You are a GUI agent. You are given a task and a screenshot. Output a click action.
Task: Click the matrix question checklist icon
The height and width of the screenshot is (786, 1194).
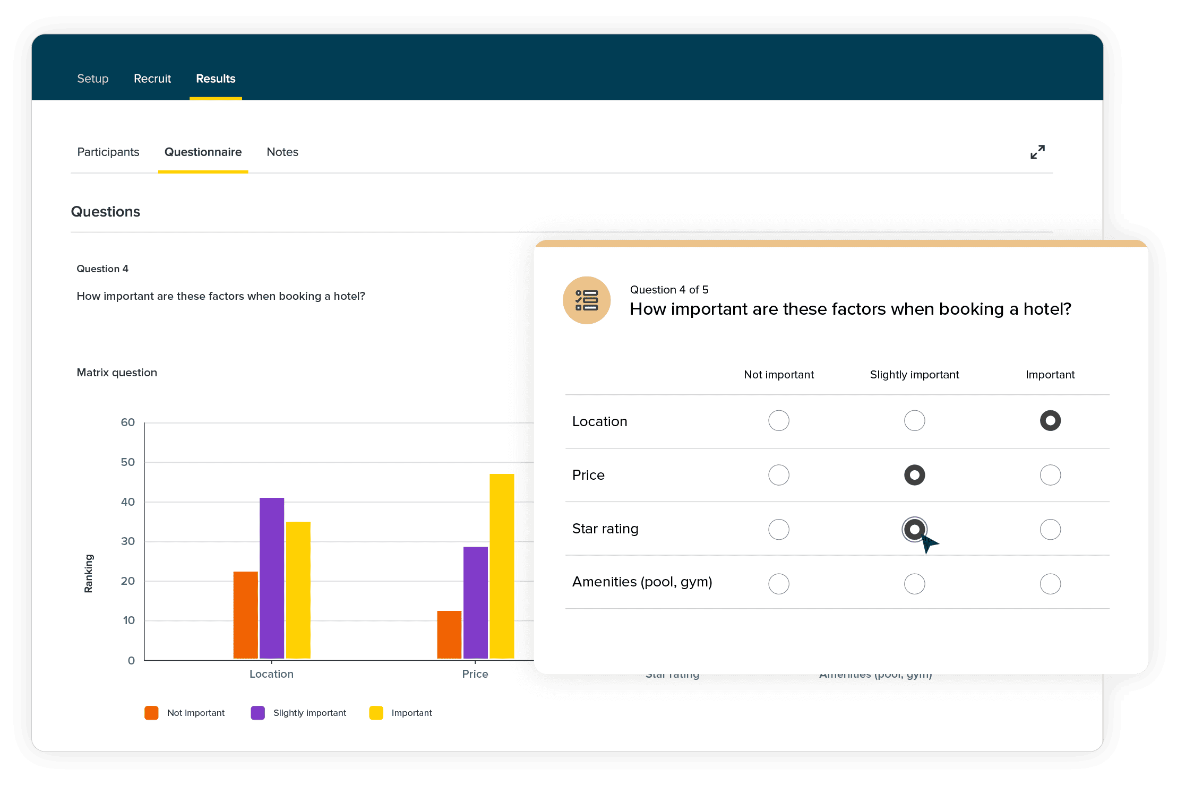coord(587,300)
